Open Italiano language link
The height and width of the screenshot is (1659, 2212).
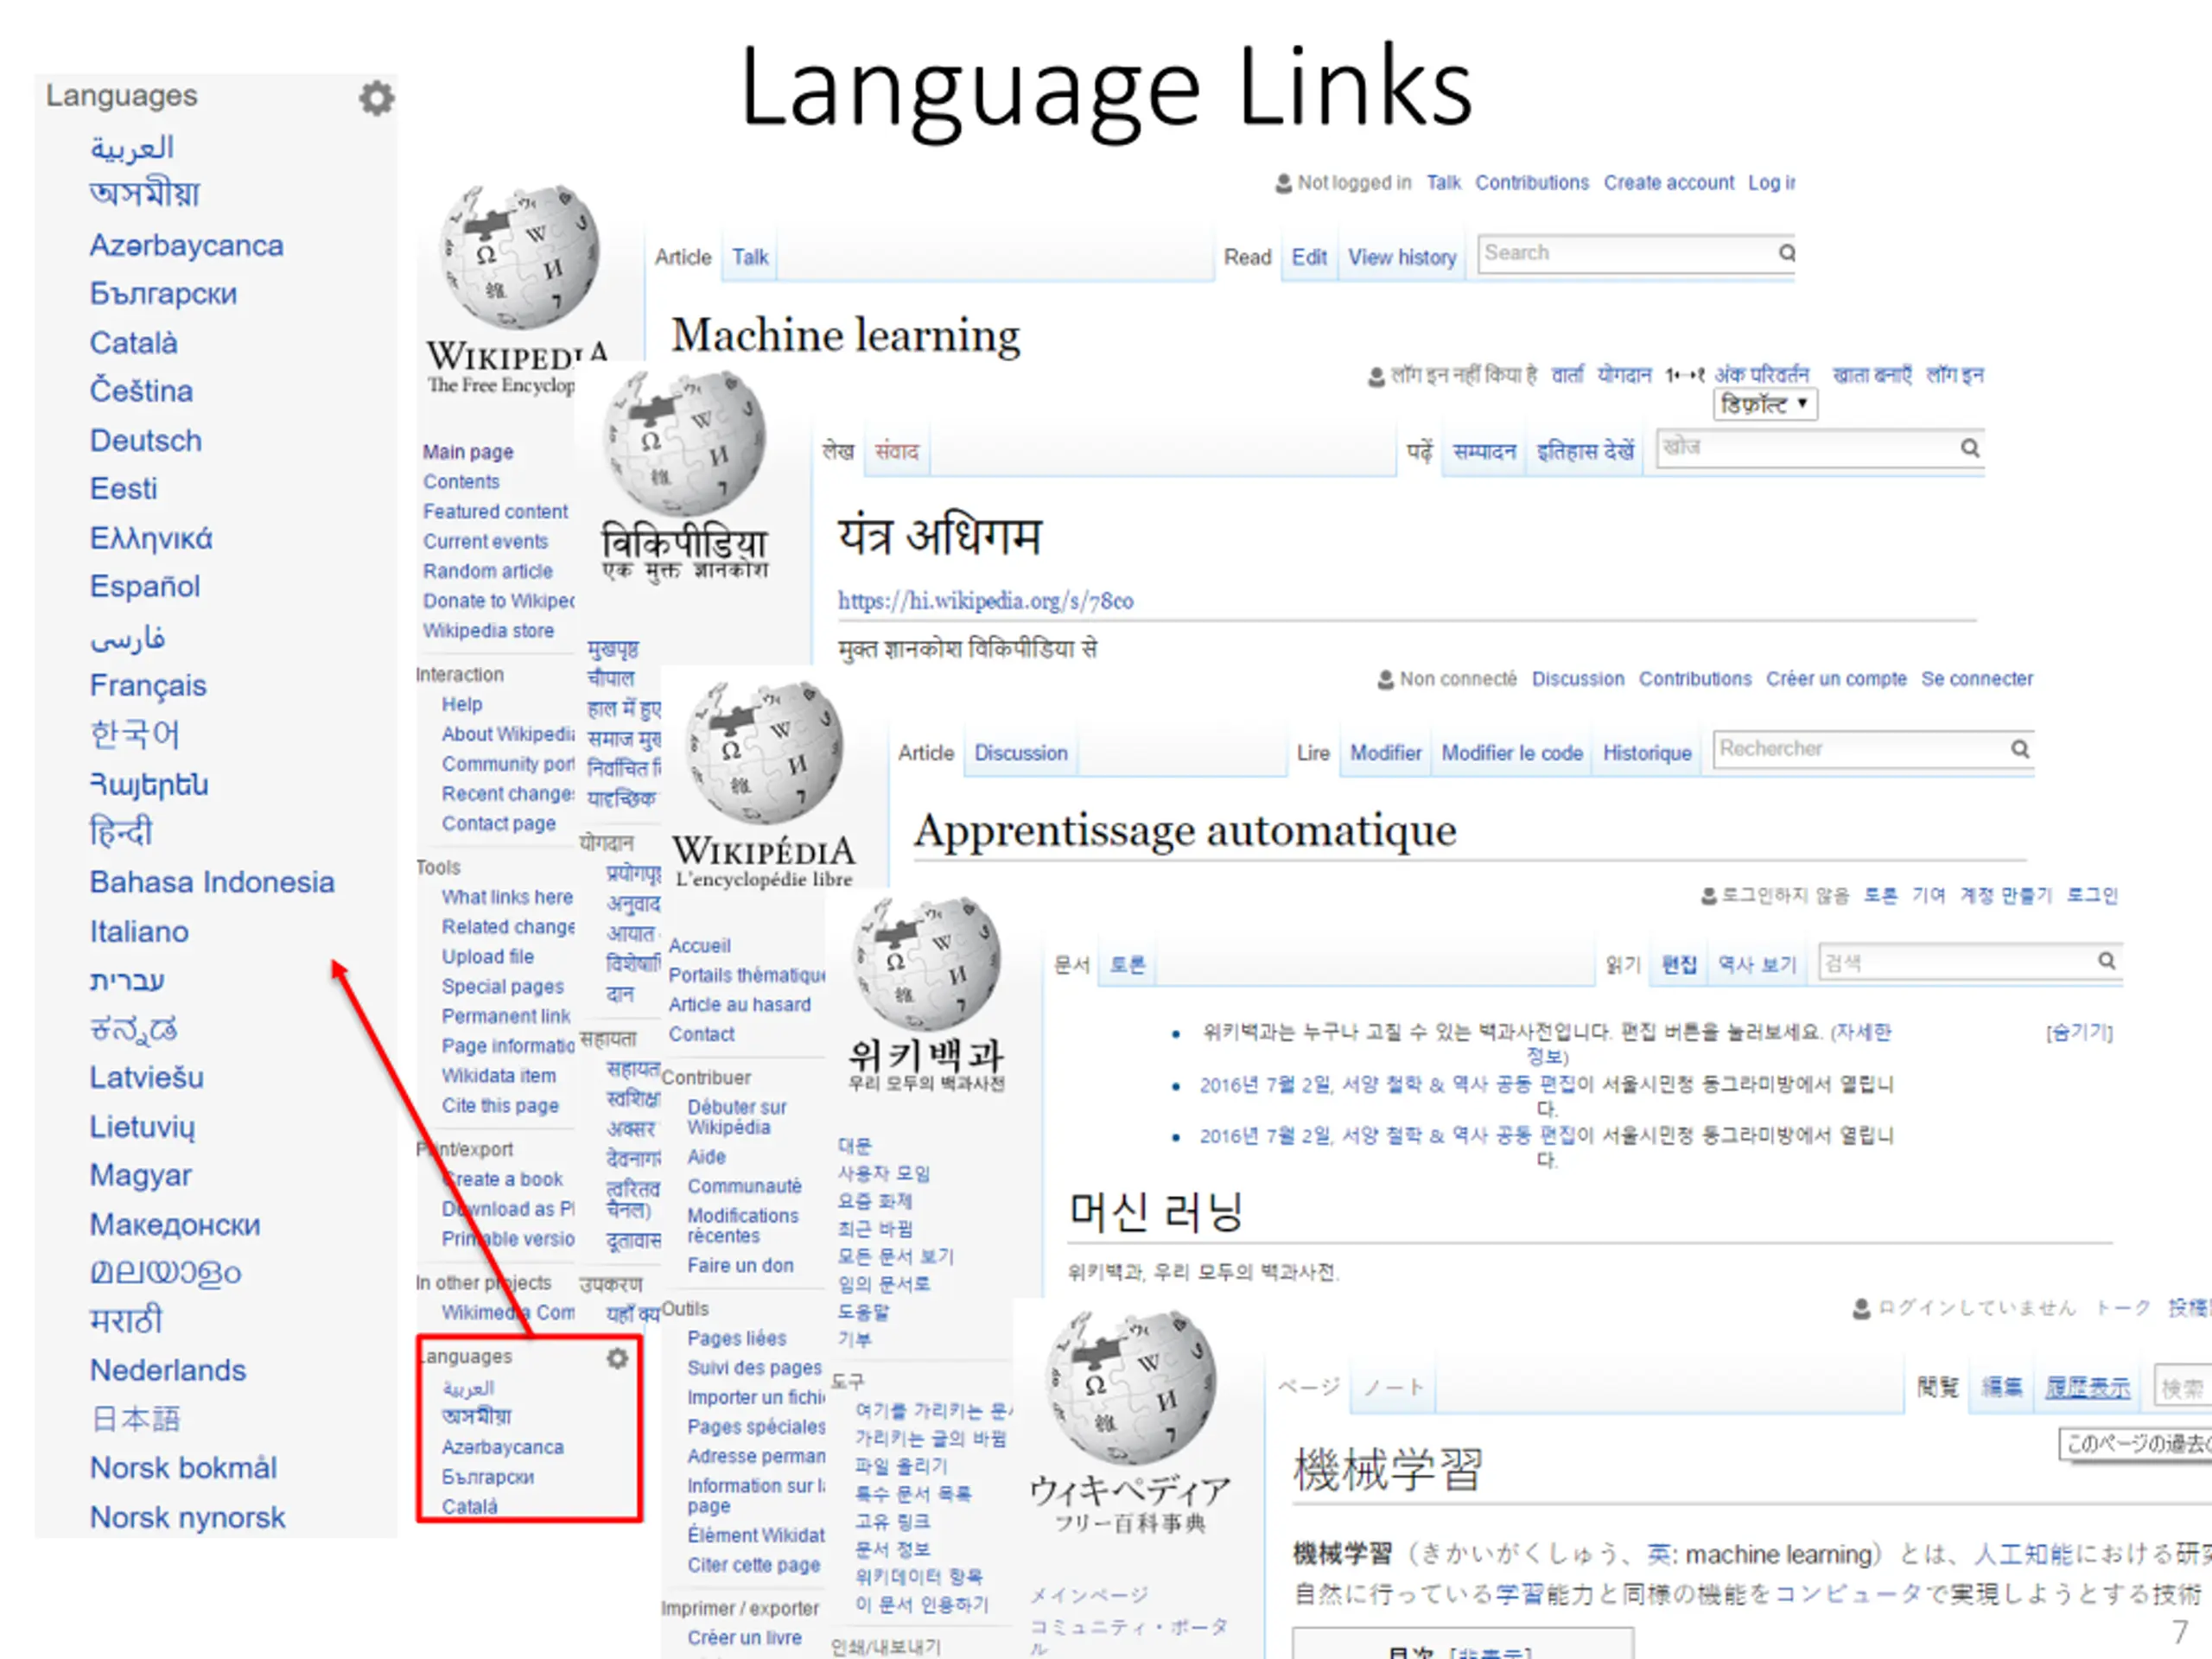coord(139,931)
